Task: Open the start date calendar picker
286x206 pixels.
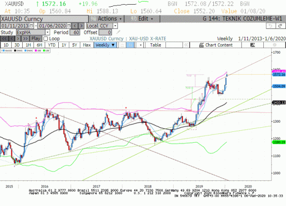Action: click(x=31, y=26)
